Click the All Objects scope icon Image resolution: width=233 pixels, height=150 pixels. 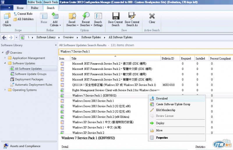[7, 20]
